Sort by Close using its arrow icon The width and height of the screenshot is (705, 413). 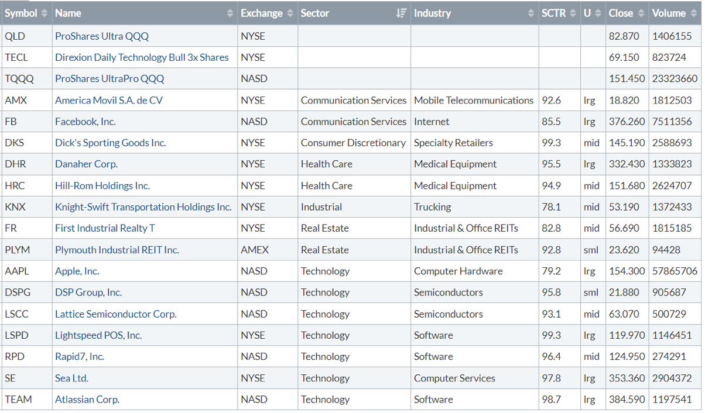[641, 13]
